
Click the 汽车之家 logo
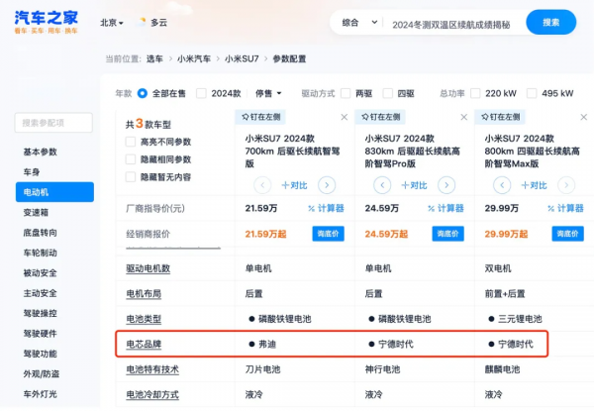pos(46,22)
